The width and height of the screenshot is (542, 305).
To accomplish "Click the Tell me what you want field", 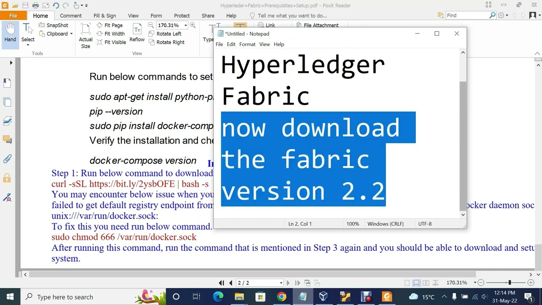I will [292, 16].
